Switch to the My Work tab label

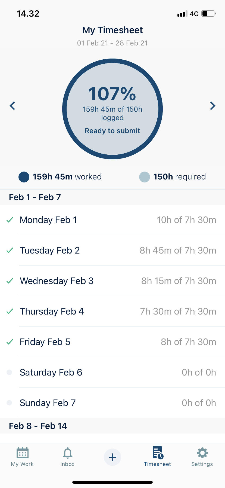22,464
